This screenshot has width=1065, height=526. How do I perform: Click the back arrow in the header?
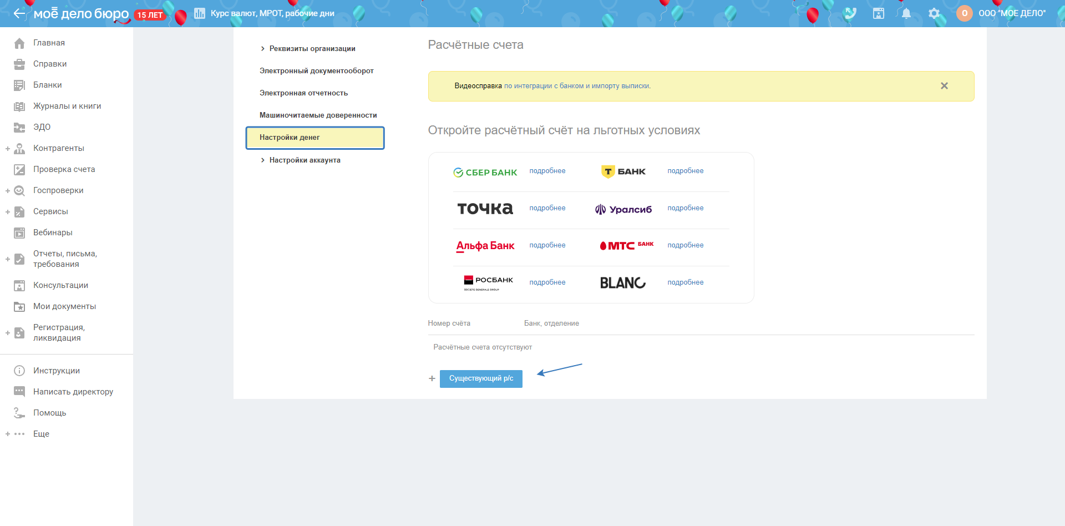[19, 13]
